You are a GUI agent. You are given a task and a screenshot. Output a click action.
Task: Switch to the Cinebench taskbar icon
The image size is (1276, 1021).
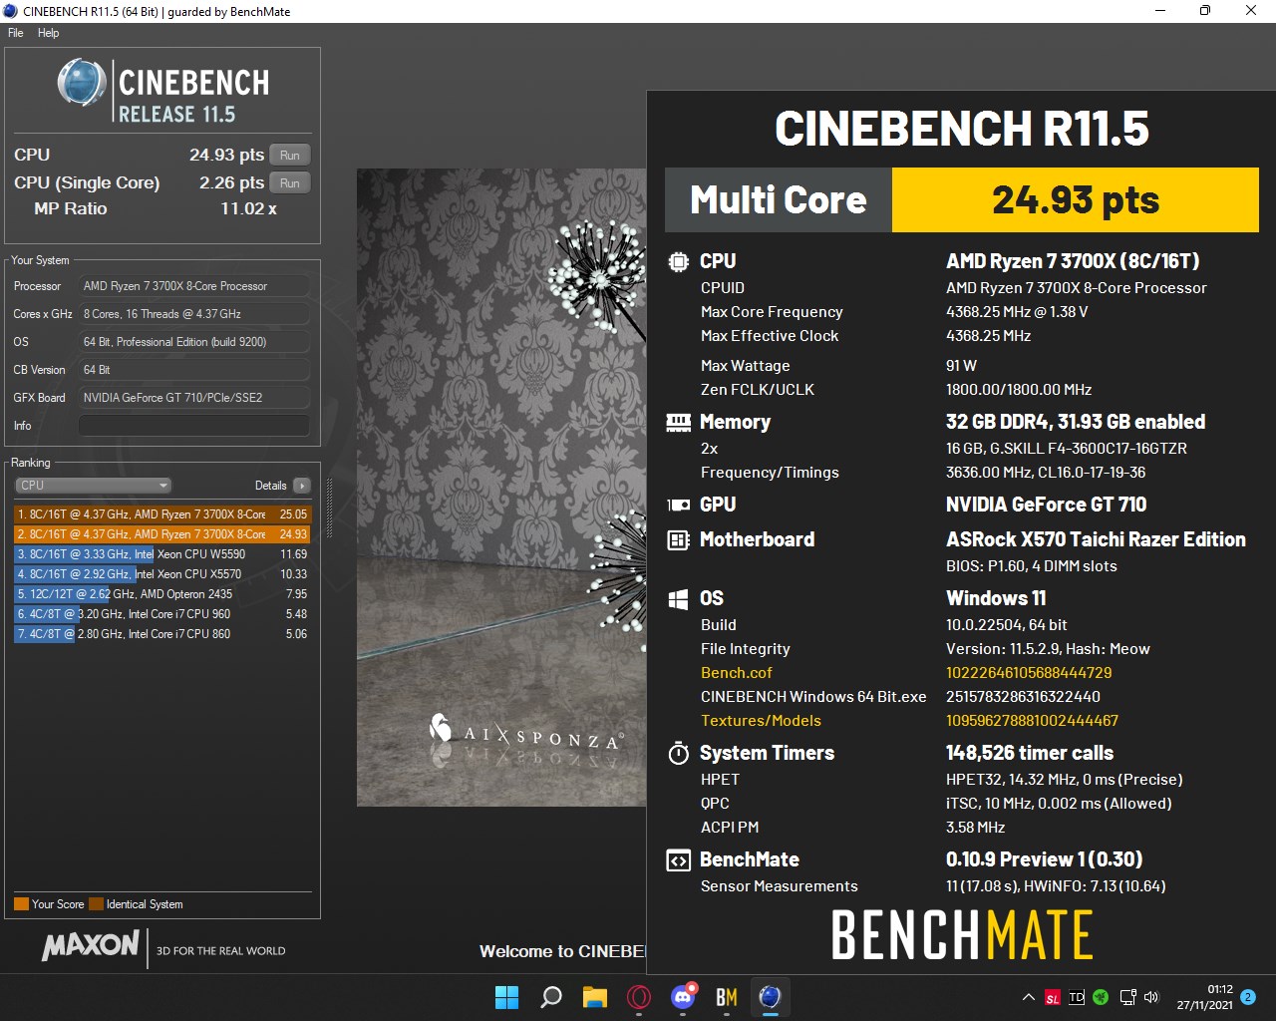pos(770,997)
